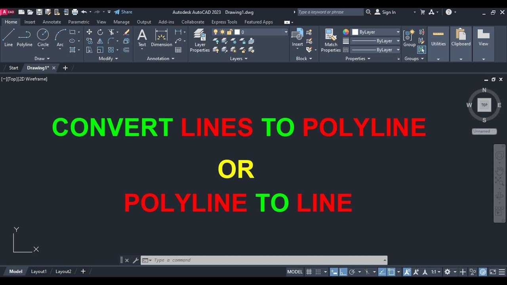The width and height of the screenshot is (507, 285).
Task: Click the new drawing tab plus button
Action: [65, 68]
